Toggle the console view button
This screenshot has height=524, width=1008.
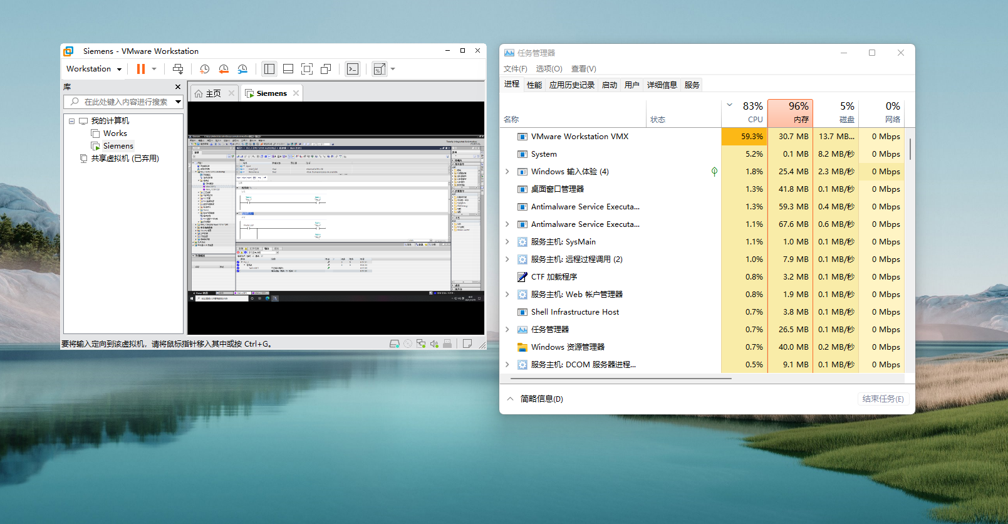[x=353, y=69]
